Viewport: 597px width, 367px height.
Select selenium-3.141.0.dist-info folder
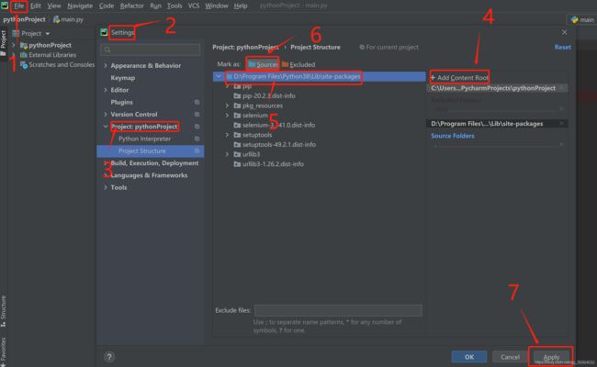[278, 125]
